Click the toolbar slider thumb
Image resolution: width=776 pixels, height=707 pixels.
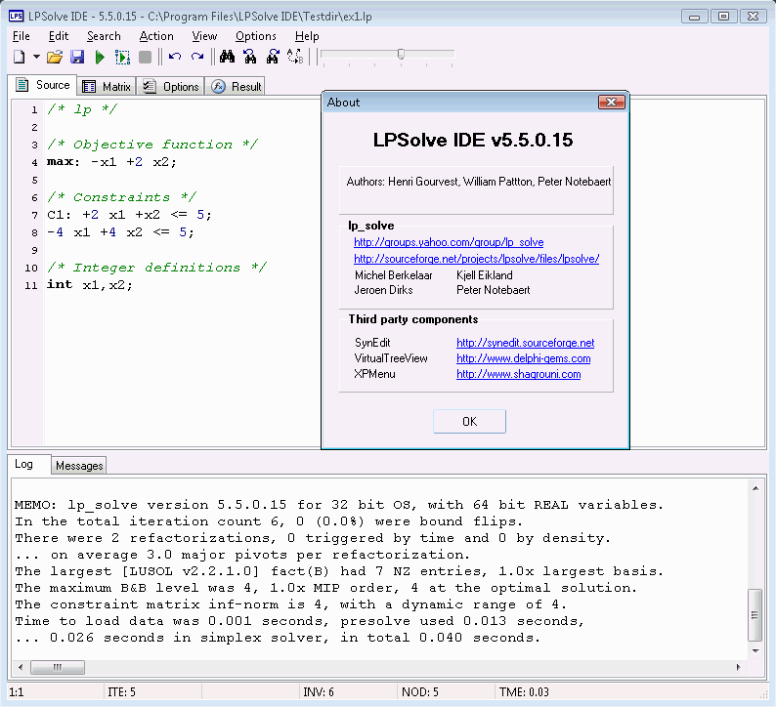[401, 55]
